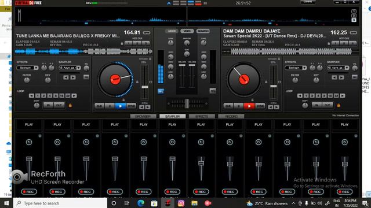Click the left deck loop SHIFT knob
The height and width of the screenshot is (208, 371).
pyautogui.click(x=37, y=106)
